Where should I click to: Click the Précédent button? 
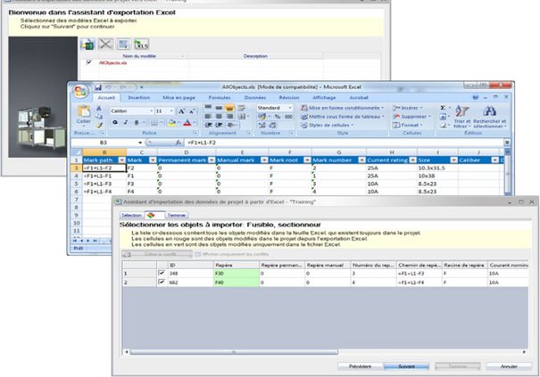pyautogui.click(x=361, y=366)
